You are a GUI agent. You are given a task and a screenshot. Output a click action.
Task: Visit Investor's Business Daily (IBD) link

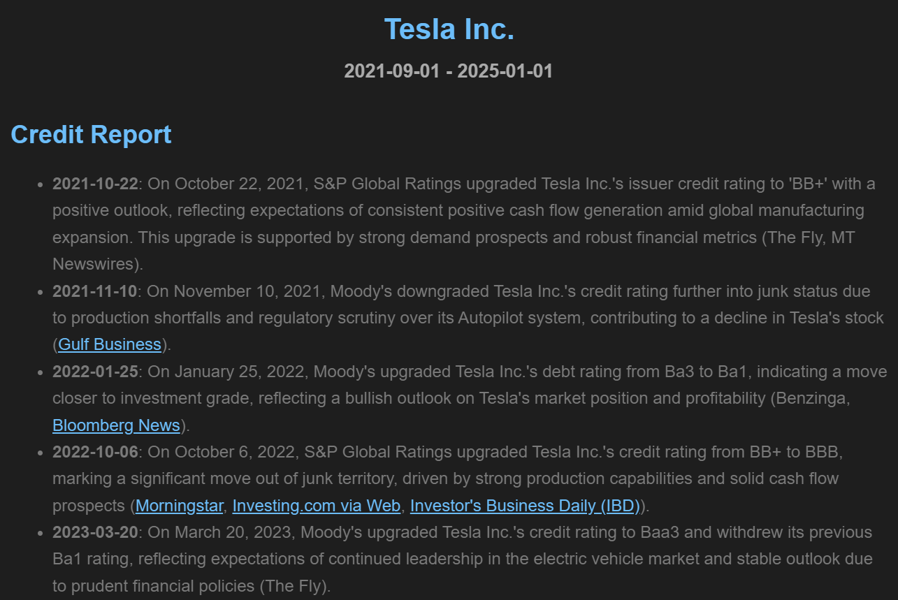(x=526, y=506)
